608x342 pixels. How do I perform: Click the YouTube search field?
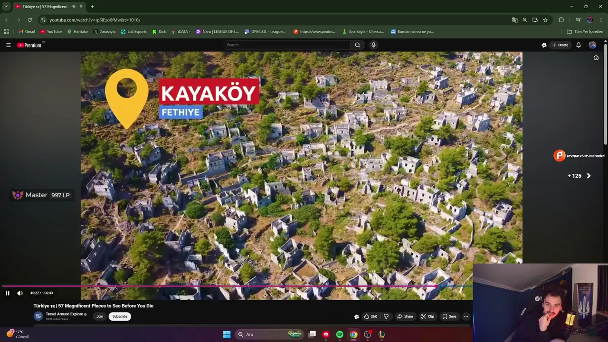[x=286, y=45]
